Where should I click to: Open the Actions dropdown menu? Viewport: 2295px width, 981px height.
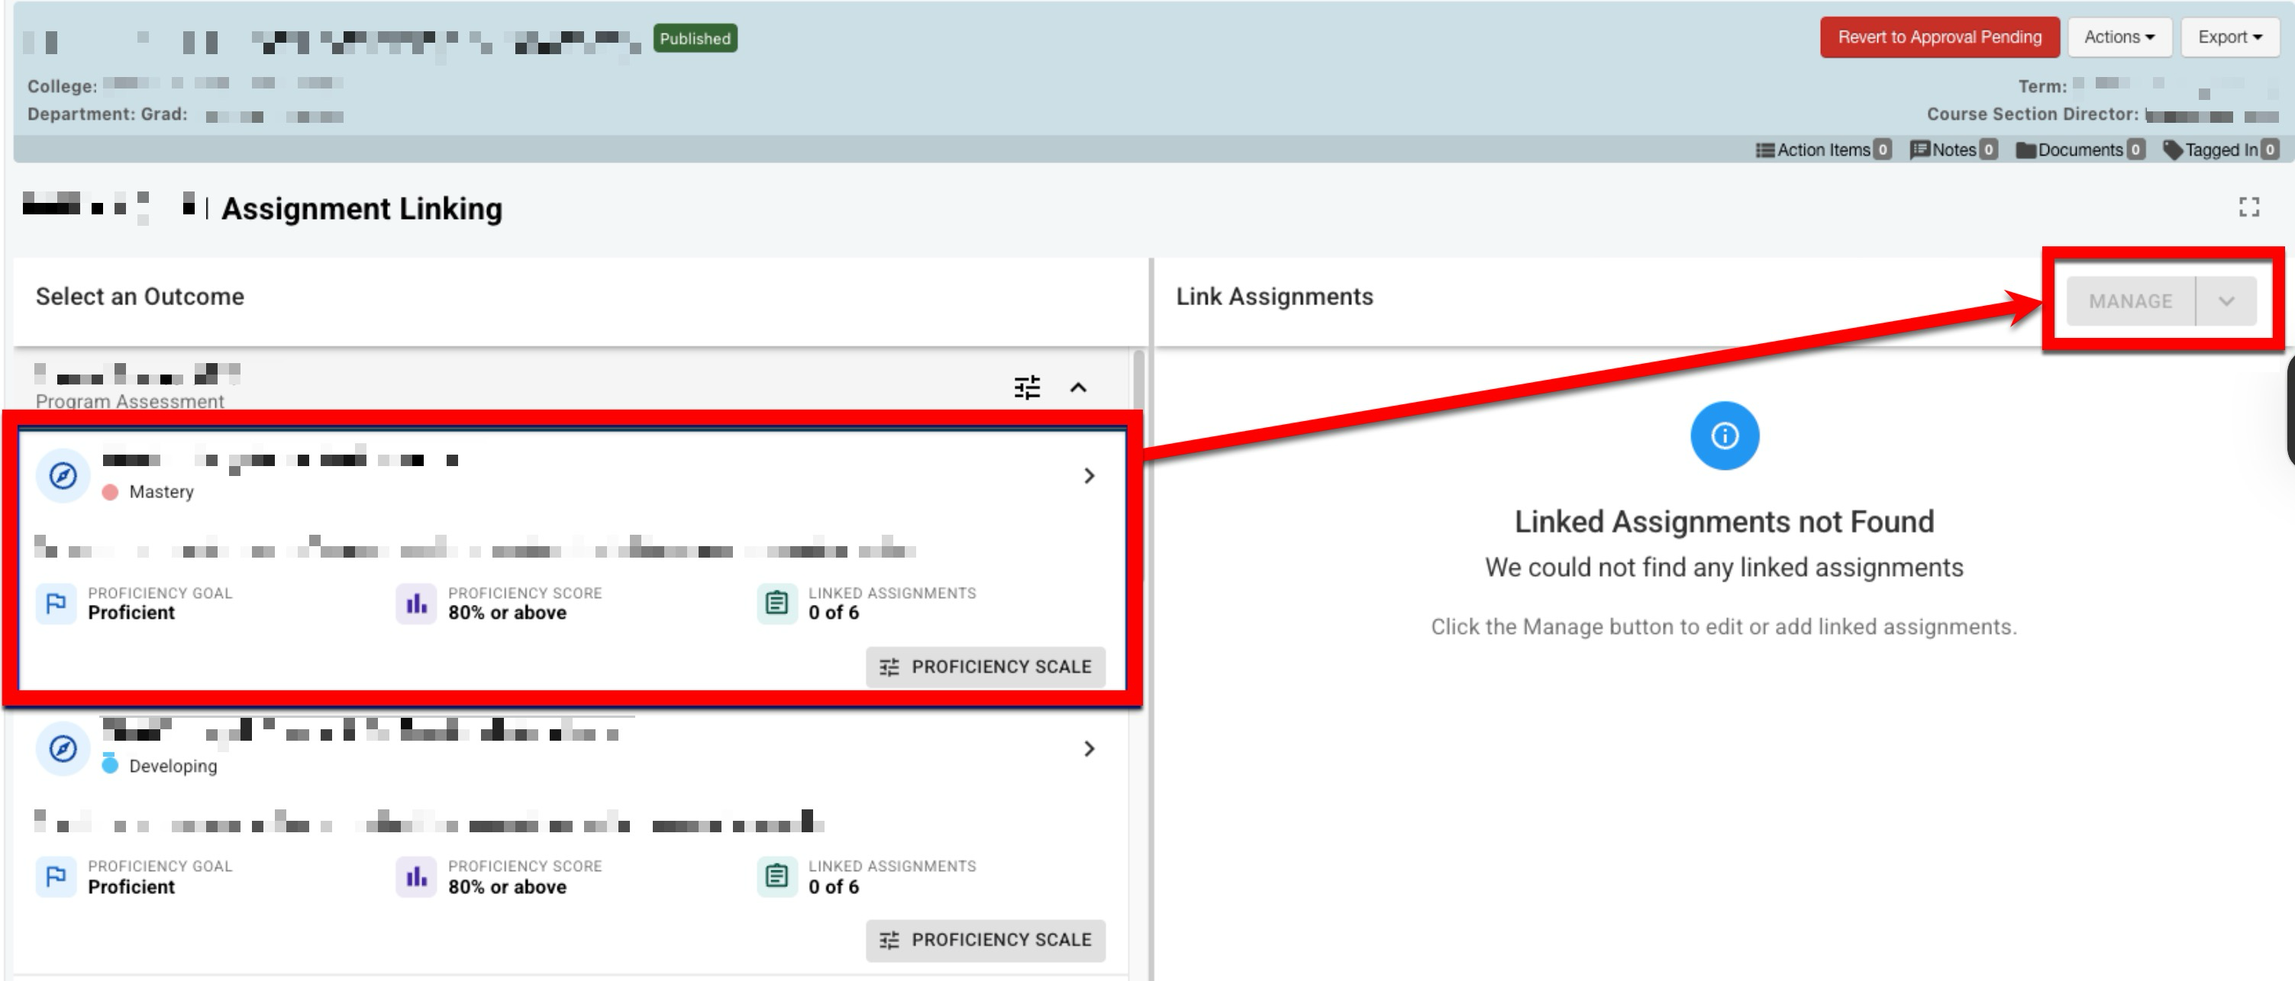click(2119, 37)
